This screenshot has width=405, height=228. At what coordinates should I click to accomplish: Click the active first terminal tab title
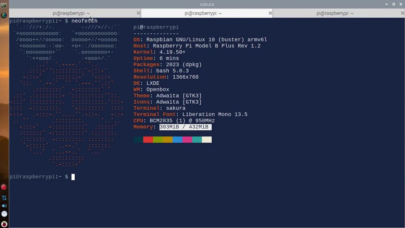coord(71,13)
